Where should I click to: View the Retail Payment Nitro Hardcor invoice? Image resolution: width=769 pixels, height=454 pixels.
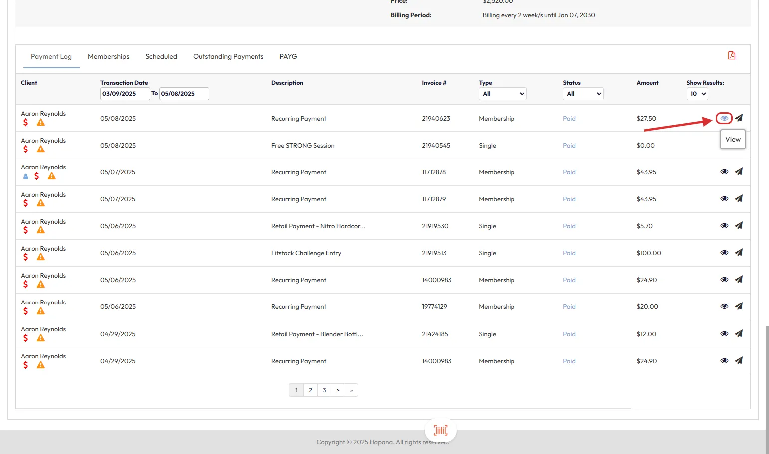(724, 226)
